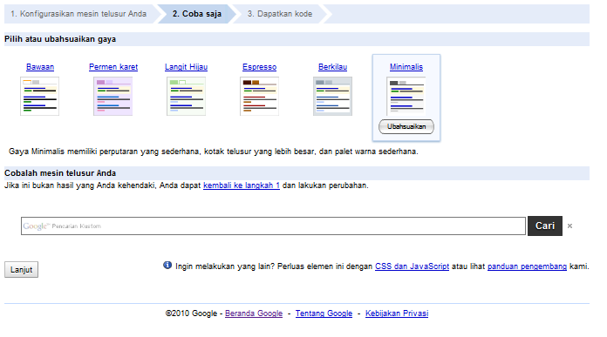Click the Bawaan style link

click(40, 67)
